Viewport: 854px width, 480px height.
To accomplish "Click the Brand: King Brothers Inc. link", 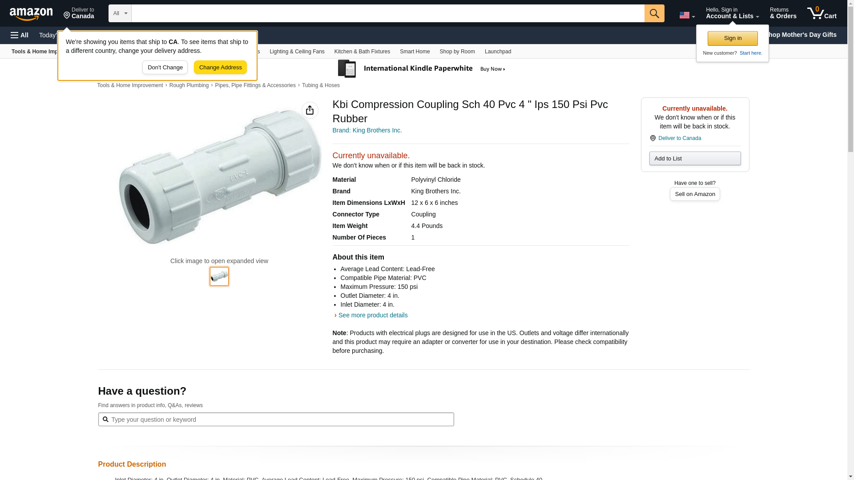I will [367, 130].
